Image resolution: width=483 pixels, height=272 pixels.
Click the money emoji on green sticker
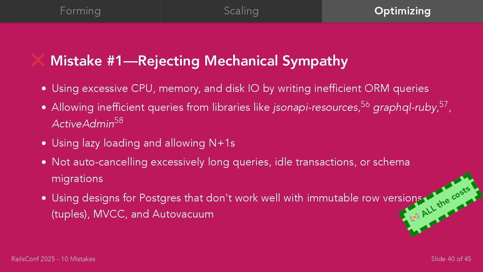point(414,217)
